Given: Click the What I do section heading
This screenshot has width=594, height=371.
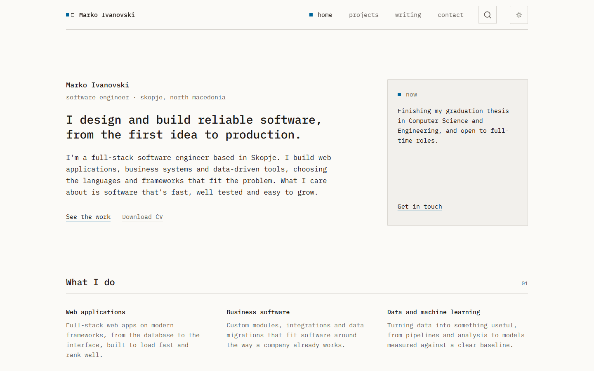Looking at the screenshot, I should click(x=90, y=282).
